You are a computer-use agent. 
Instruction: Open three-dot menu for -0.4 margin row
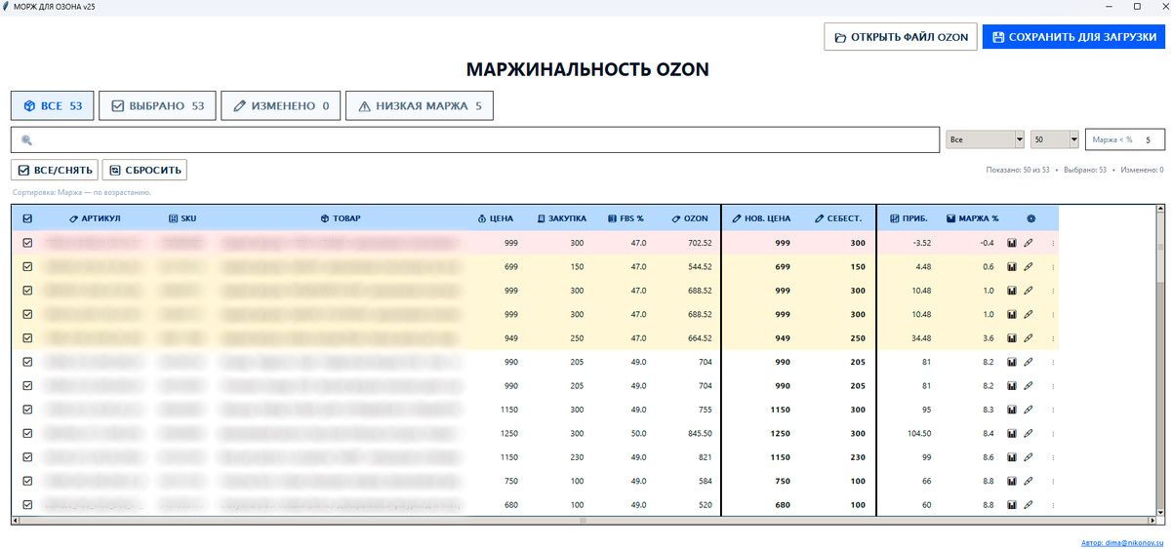[x=1052, y=243]
